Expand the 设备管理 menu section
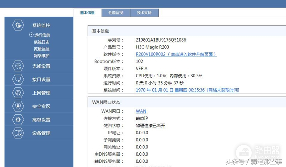Viewport: 286px width, 167px height. (41, 133)
